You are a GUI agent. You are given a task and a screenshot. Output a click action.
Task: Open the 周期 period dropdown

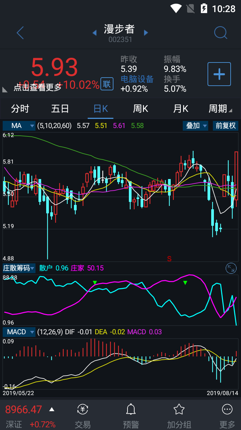[220, 109]
